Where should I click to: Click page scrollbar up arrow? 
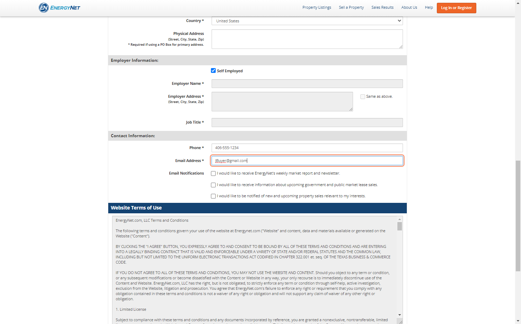518,3
